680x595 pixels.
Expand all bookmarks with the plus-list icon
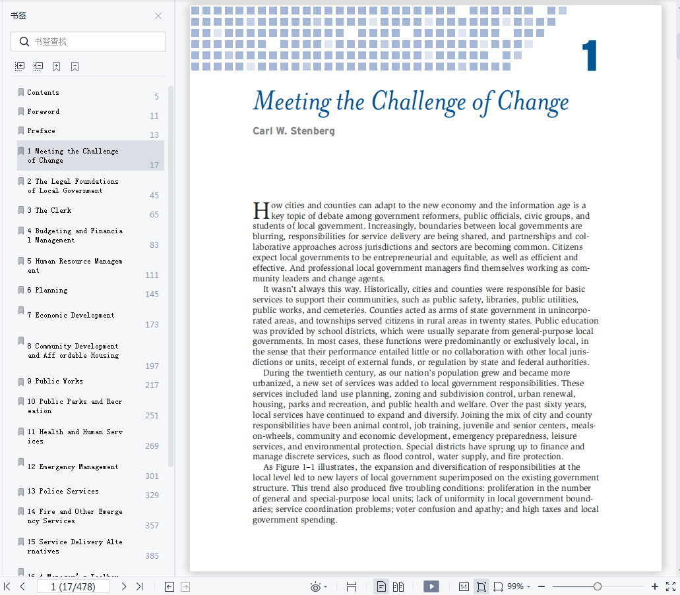click(x=20, y=67)
